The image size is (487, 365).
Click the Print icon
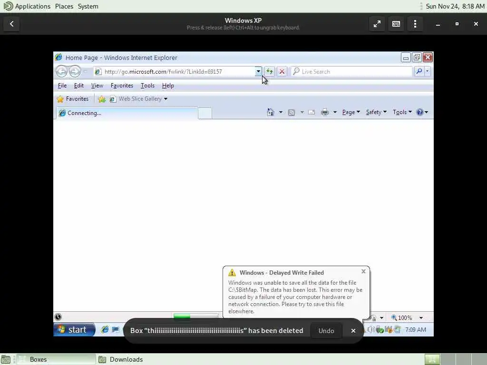coord(325,112)
